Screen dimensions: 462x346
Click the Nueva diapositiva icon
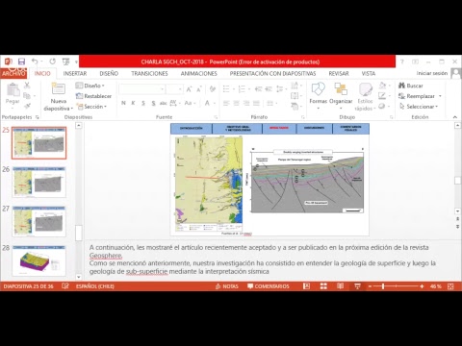click(59, 88)
